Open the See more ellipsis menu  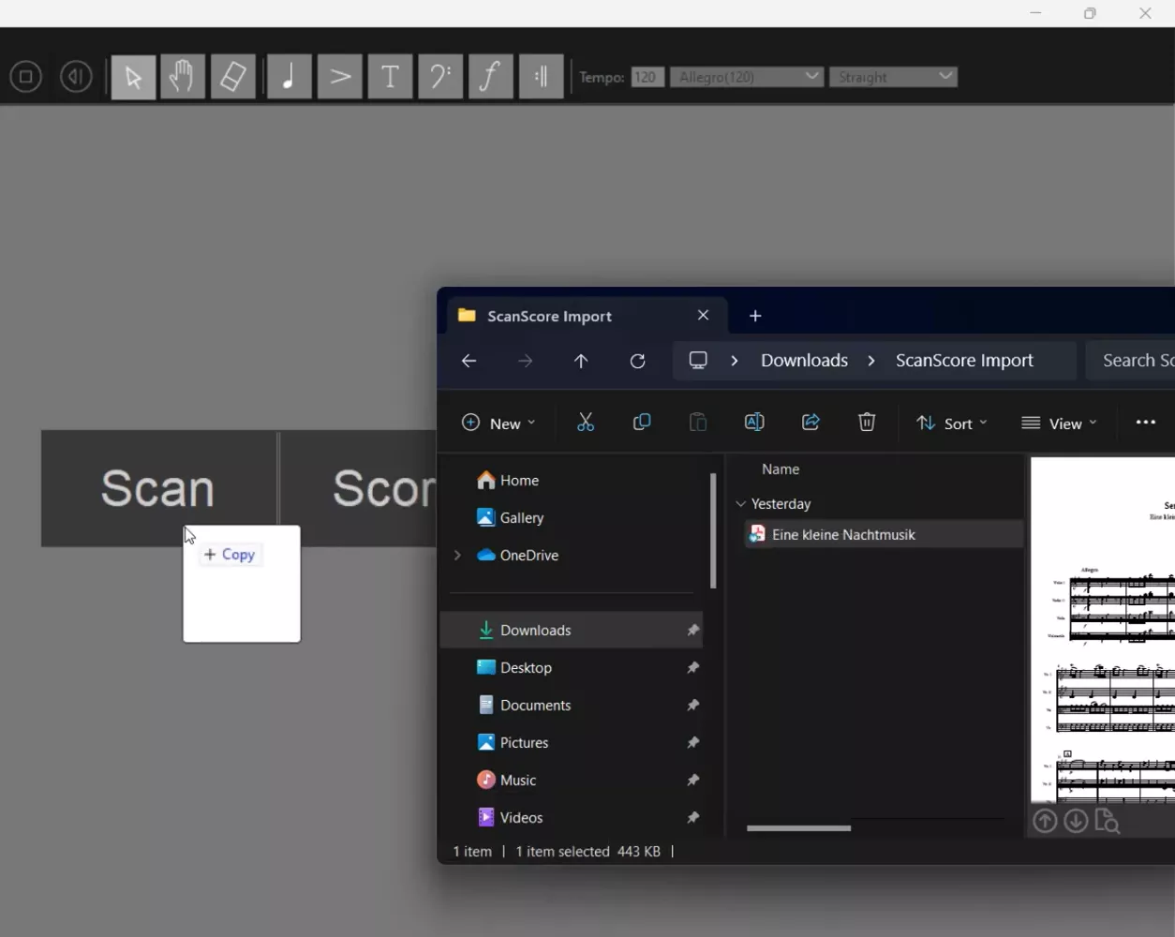[x=1145, y=423]
